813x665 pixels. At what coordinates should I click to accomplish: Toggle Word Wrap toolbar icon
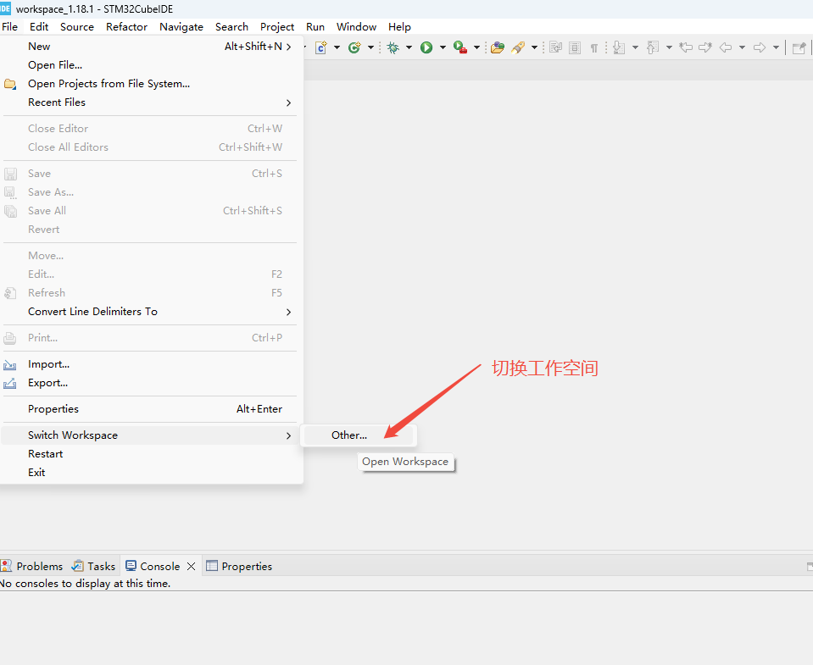pyautogui.click(x=555, y=47)
